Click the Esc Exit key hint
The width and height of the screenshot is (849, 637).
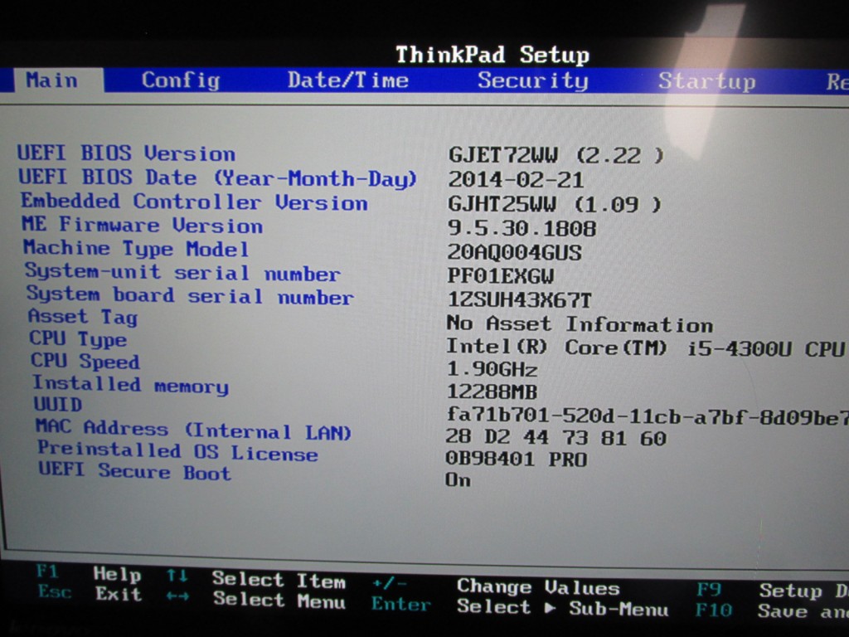coord(90,594)
